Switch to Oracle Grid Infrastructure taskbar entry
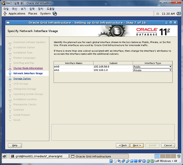The width and height of the screenshot is (183, 165). pos(99,156)
